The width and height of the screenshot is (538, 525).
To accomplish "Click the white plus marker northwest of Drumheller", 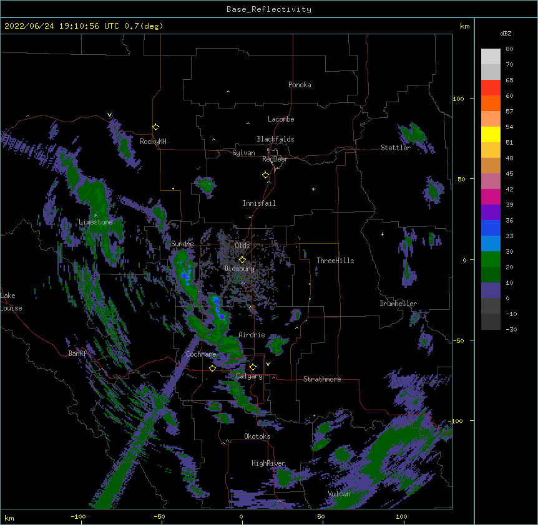I will click(382, 234).
